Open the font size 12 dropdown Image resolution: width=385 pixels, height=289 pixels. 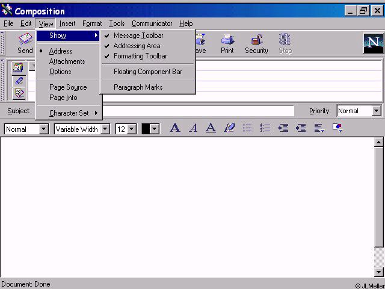pos(132,129)
